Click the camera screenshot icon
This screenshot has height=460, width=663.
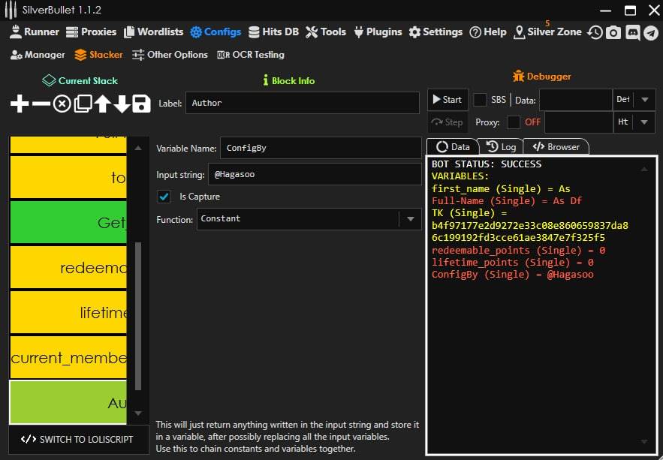[x=613, y=32]
